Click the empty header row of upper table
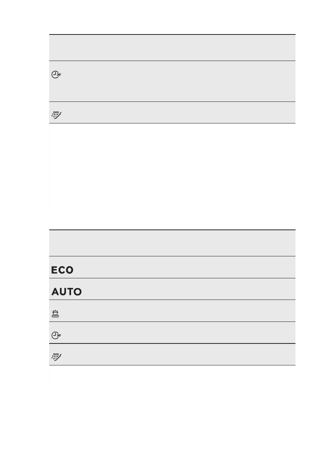 172,48
